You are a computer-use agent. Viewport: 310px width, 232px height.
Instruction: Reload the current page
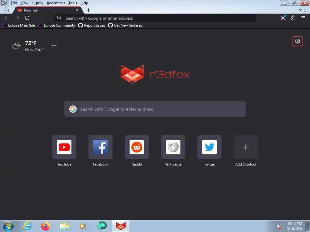(27, 18)
